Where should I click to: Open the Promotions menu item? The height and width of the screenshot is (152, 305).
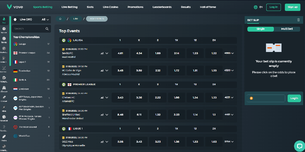[x=135, y=7]
